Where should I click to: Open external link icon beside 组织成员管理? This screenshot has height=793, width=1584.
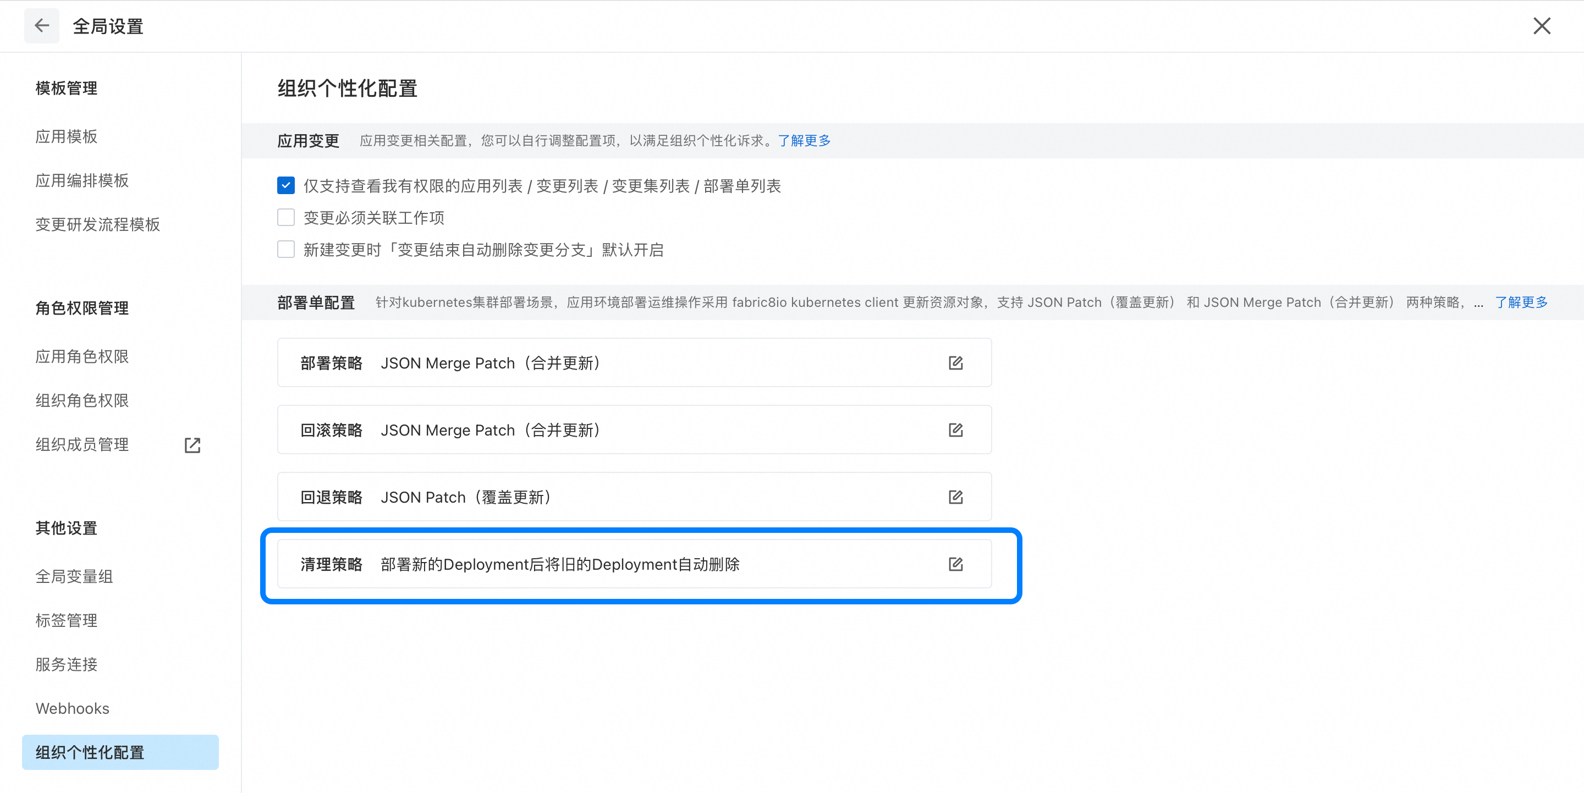coord(193,445)
